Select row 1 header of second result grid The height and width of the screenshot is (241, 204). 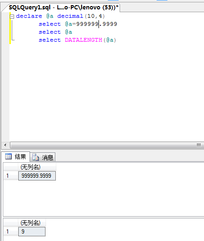coord(11,232)
